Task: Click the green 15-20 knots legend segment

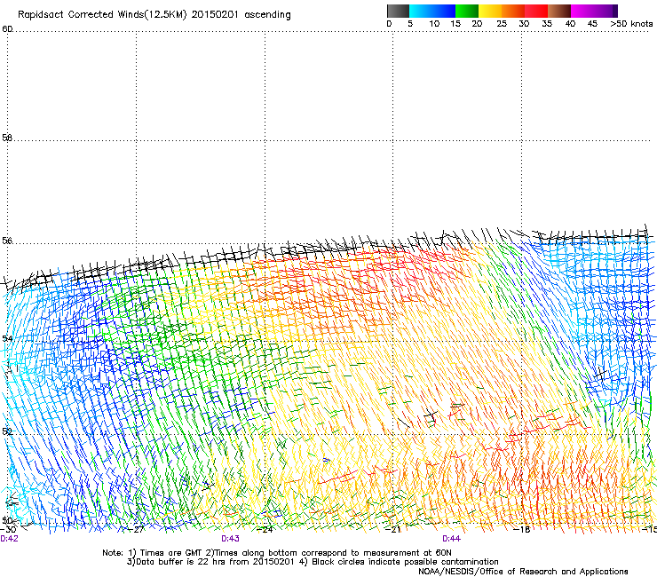Action: [467, 11]
